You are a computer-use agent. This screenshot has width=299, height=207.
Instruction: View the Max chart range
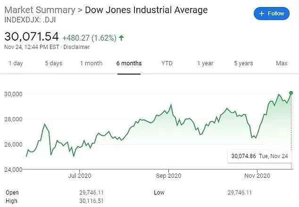[x=282, y=63]
